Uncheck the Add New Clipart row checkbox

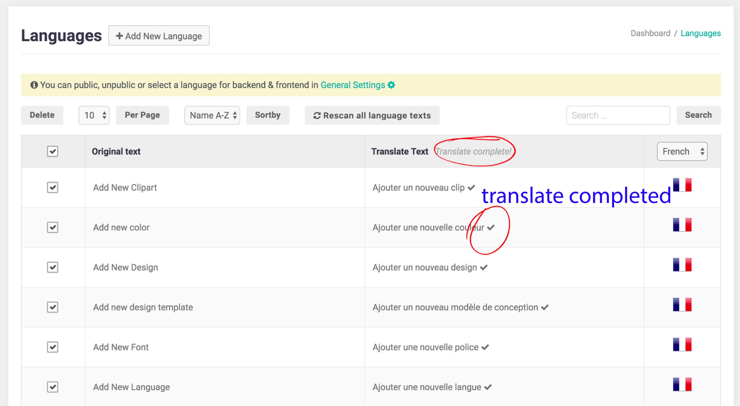pyautogui.click(x=53, y=187)
